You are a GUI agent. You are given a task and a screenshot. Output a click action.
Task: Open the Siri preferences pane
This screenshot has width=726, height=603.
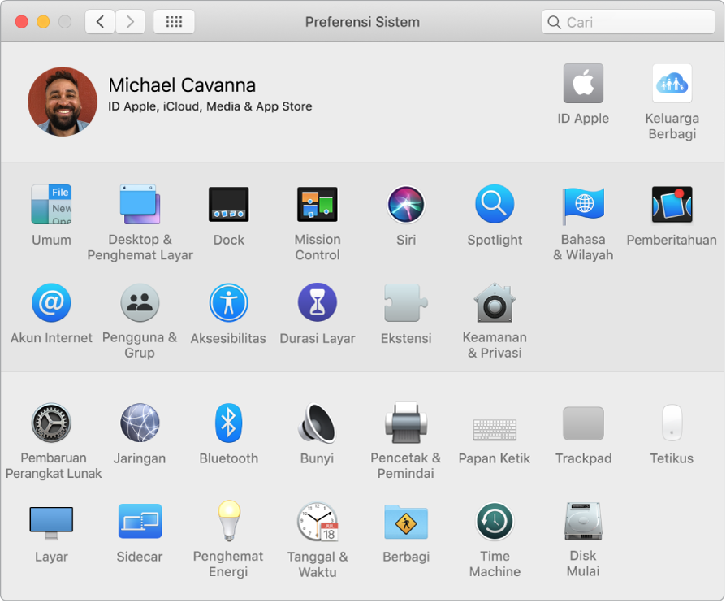coord(406,205)
